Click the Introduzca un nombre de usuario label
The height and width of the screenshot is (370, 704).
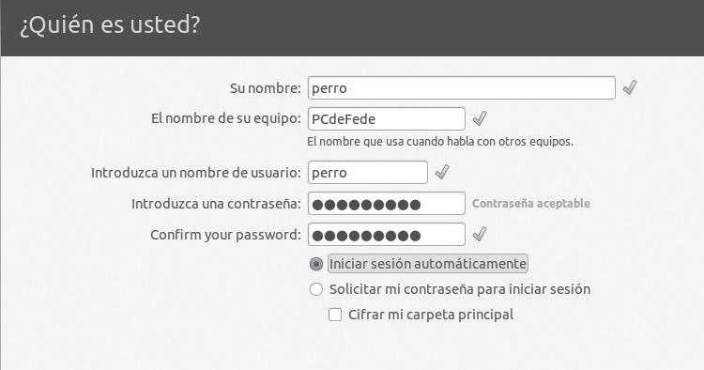click(196, 173)
